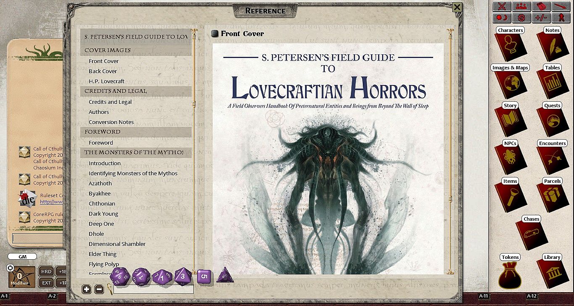Open the Introduction entry

(x=105, y=163)
